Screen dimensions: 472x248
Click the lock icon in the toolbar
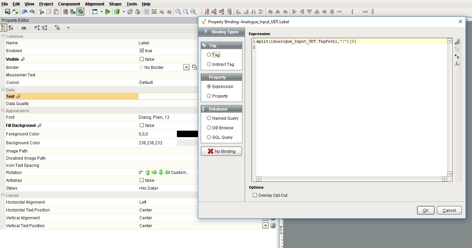(x=138, y=12)
